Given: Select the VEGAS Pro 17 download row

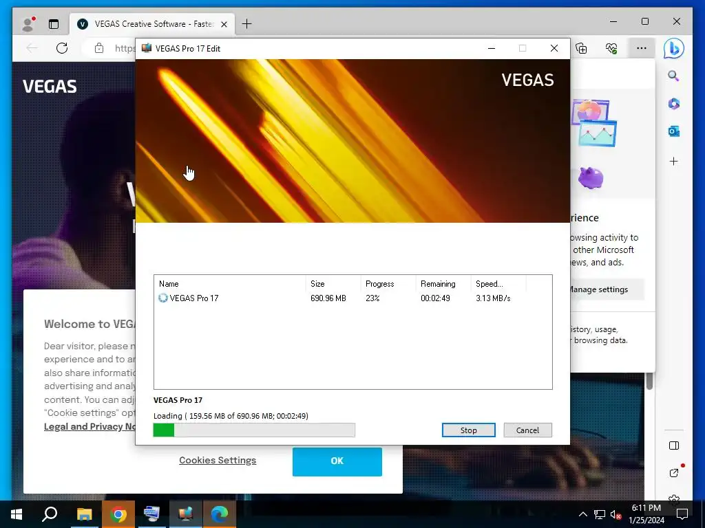Looking at the screenshot, I should coord(352,298).
